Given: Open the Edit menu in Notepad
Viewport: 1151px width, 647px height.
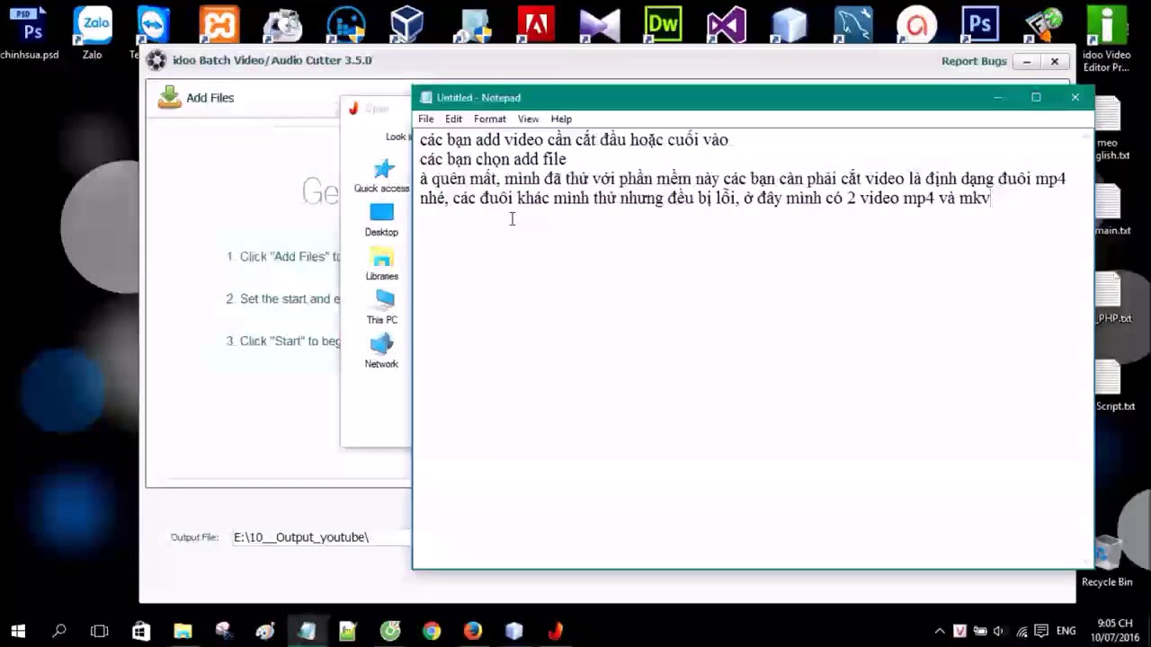Looking at the screenshot, I should 454,119.
